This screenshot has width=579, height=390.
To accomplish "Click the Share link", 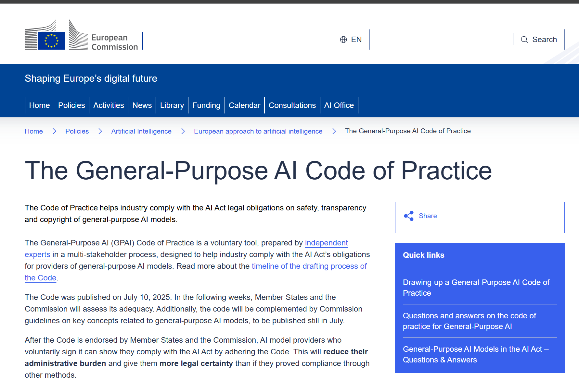I will pyautogui.click(x=428, y=216).
